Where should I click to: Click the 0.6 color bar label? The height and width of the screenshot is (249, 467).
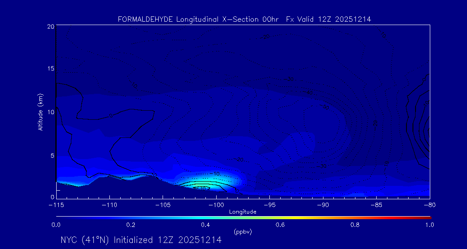[x=280, y=225]
